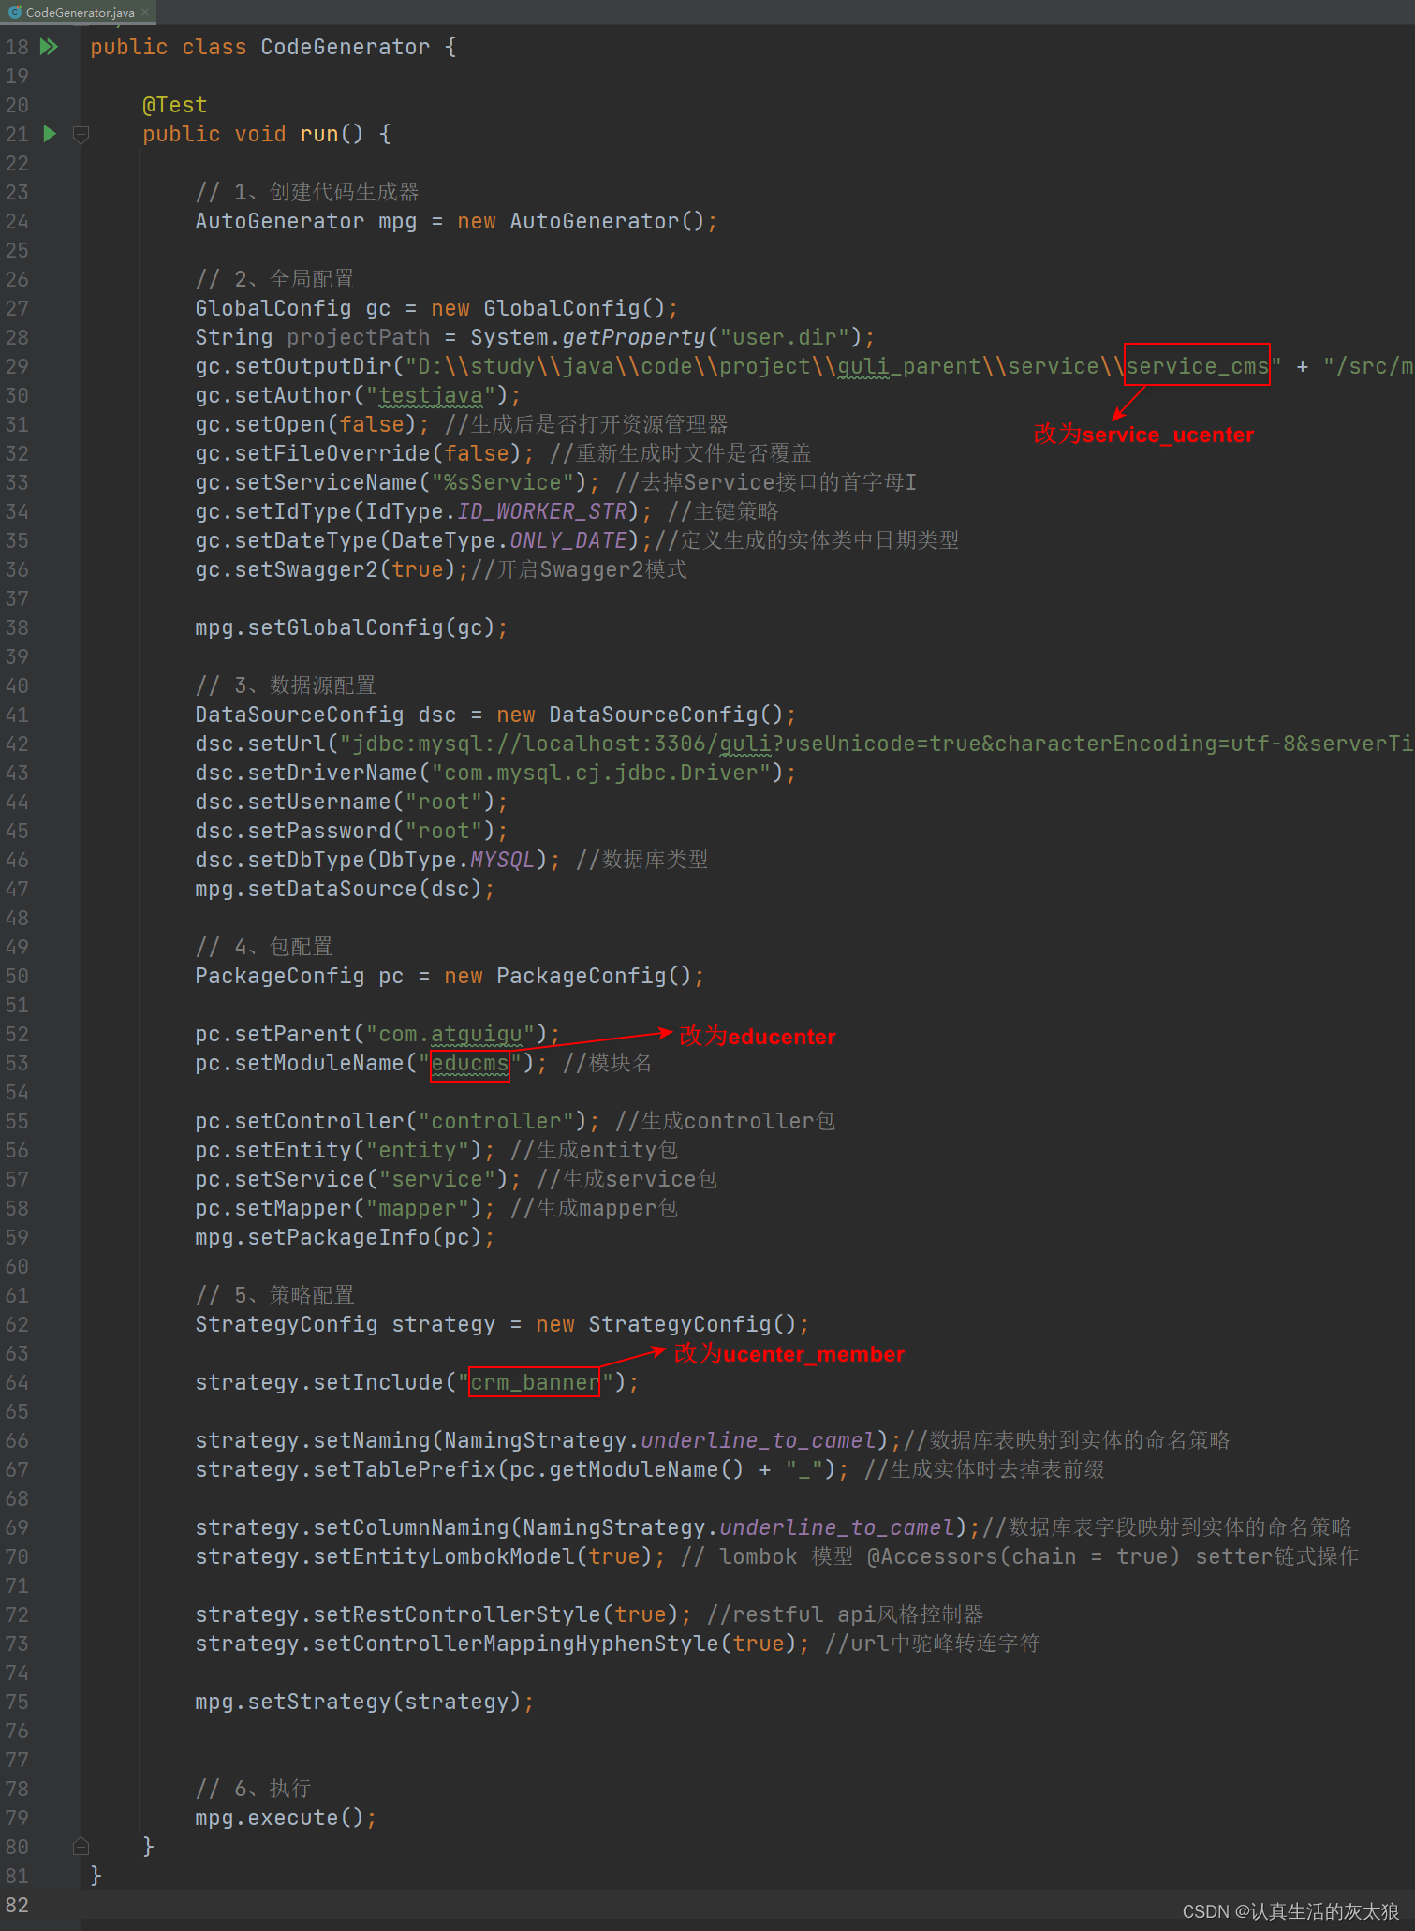
Task: Click the run() method name
Action: (318, 134)
